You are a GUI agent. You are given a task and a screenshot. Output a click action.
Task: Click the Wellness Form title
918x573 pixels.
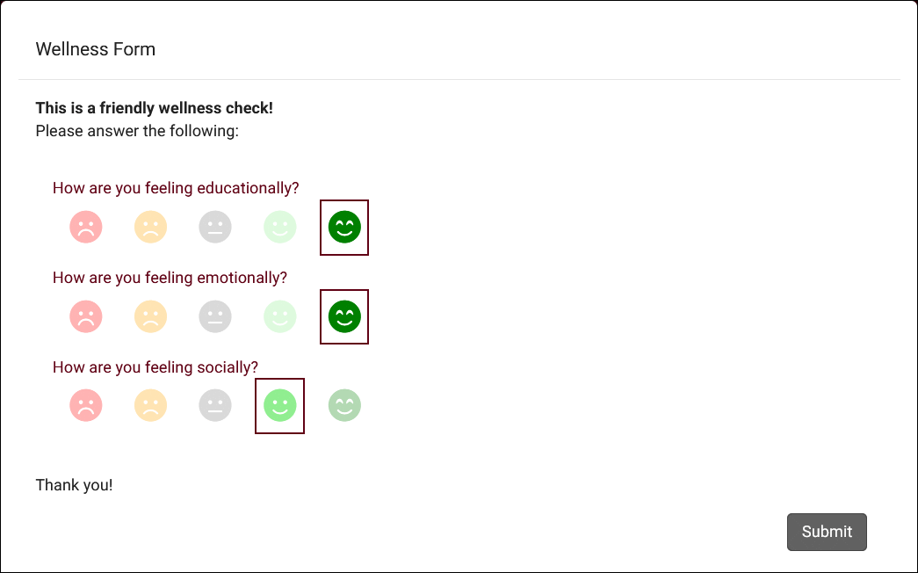(96, 49)
